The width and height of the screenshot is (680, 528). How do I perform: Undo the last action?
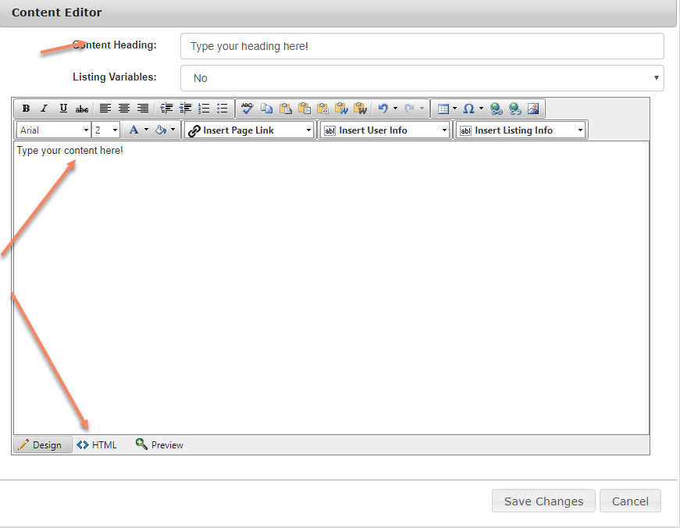click(383, 109)
